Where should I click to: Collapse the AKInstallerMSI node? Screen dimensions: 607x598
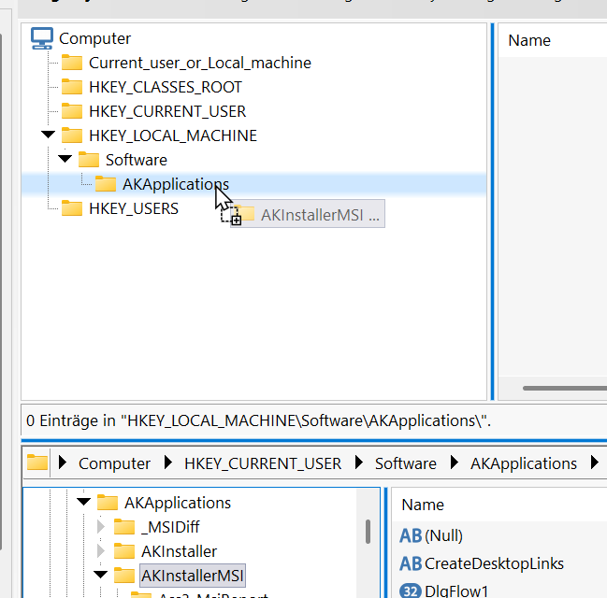point(100,575)
